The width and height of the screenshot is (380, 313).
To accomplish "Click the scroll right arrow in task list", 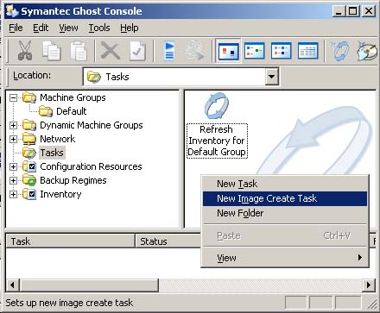I will point(369,285).
